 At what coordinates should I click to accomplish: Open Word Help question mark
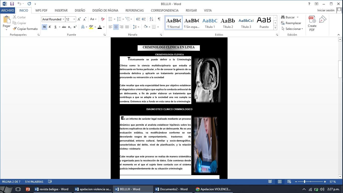click(x=309, y=4)
